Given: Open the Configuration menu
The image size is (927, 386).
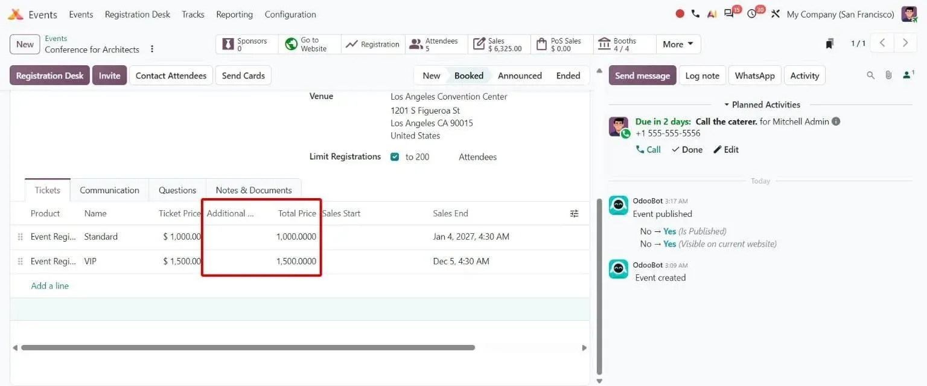Looking at the screenshot, I should pos(290,14).
